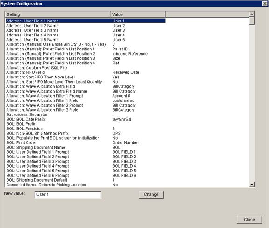Select BOL: Print Order setting row
This screenshot has height=228, width=269.
[85, 142]
